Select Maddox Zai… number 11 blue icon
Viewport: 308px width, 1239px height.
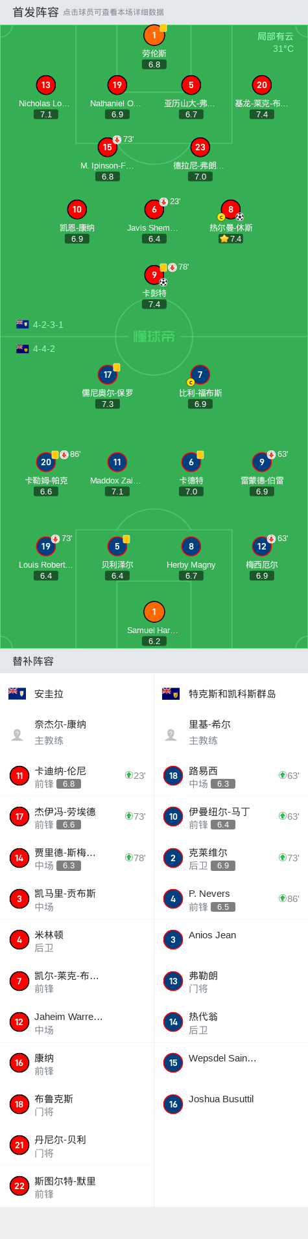tap(117, 462)
